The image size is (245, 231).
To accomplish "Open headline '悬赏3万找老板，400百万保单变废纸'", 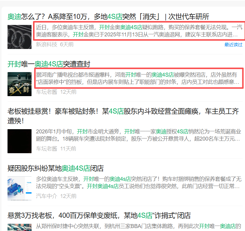I will pos(99,215).
